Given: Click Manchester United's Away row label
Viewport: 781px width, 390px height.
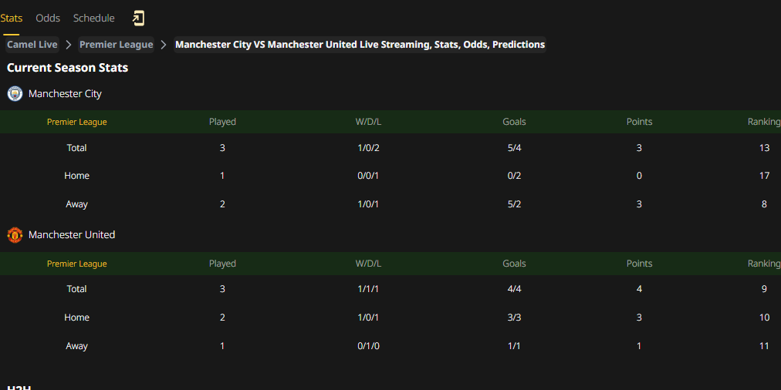Looking at the screenshot, I should (x=76, y=346).
